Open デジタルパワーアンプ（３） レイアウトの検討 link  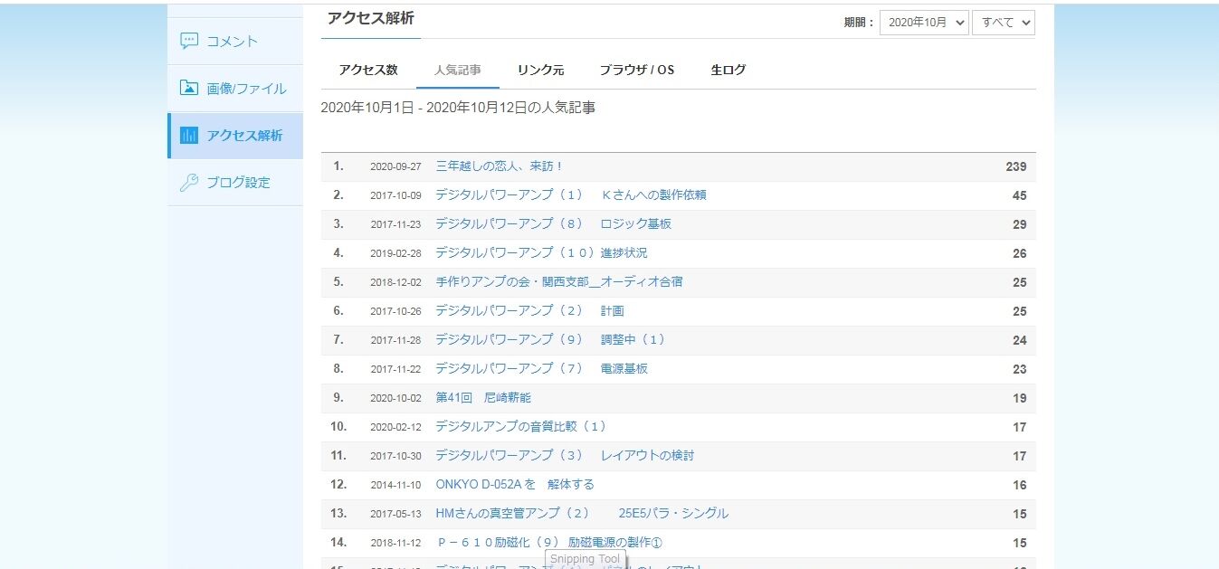[565, 455]
